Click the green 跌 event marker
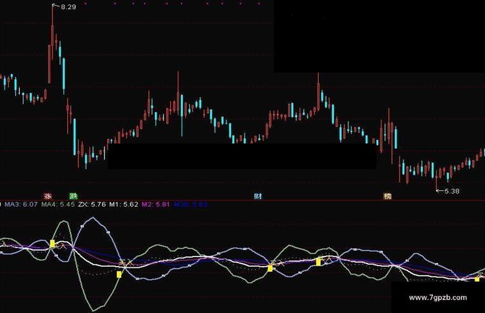The image size is (485, 313). (73, 196)
